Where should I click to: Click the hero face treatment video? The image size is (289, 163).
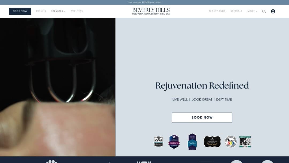click(x=58, y=87)
